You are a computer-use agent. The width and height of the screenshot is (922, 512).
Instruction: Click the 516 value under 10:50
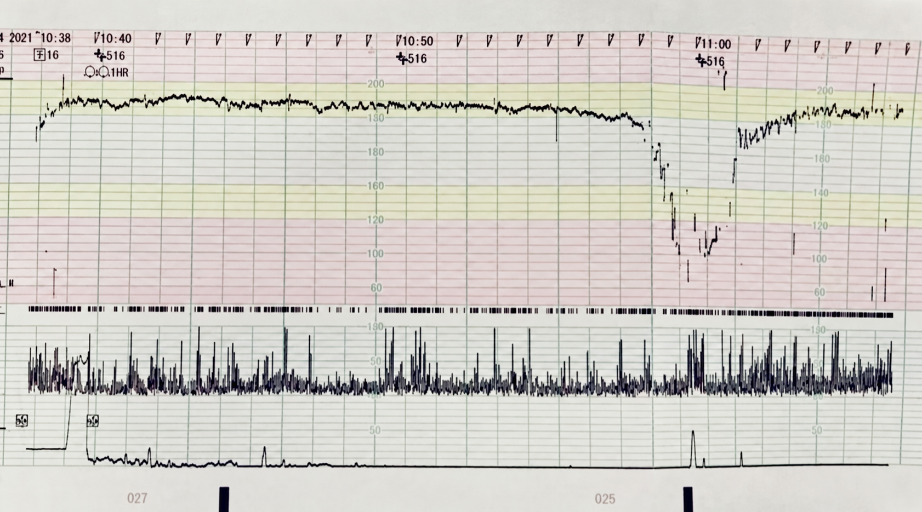[x=417, y=59]
